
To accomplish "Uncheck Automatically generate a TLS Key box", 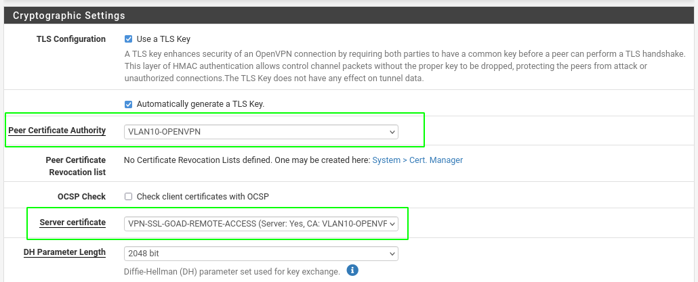I will click(x=128, y=104).
